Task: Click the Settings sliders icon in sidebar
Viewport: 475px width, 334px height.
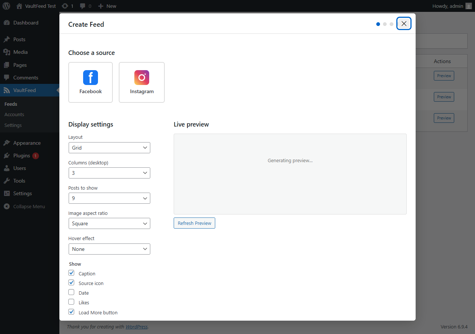Action: click(7, 193)
